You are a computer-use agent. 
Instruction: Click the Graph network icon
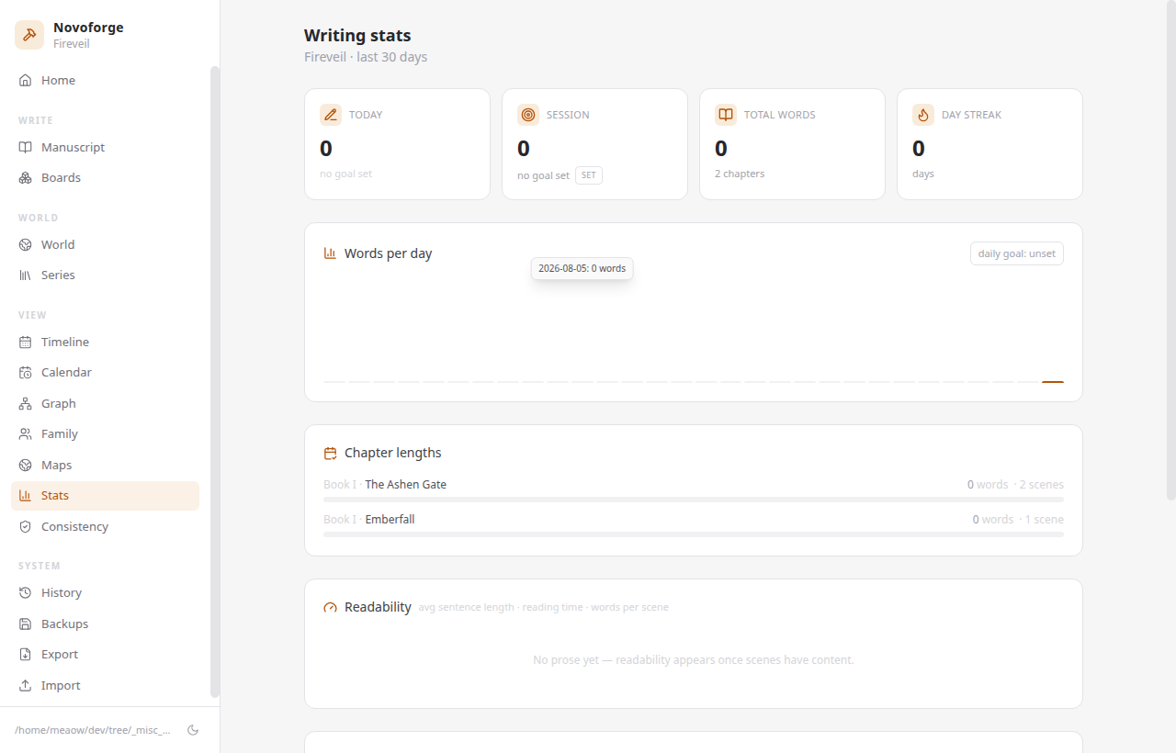(x=26, y=403)
